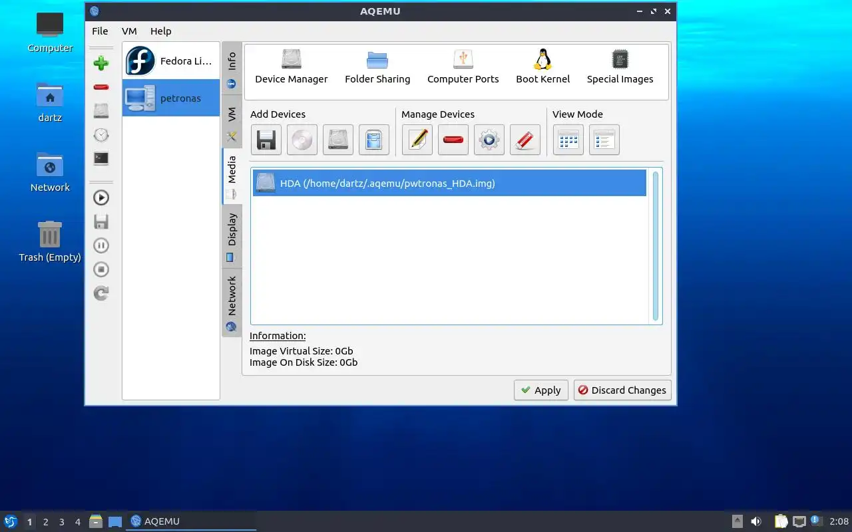Add a hard disk device

click(338, 140)
